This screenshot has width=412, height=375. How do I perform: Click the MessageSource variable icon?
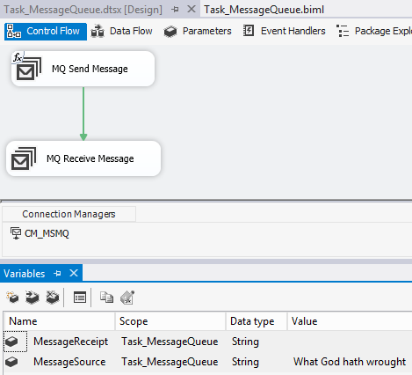click(11, 362)
